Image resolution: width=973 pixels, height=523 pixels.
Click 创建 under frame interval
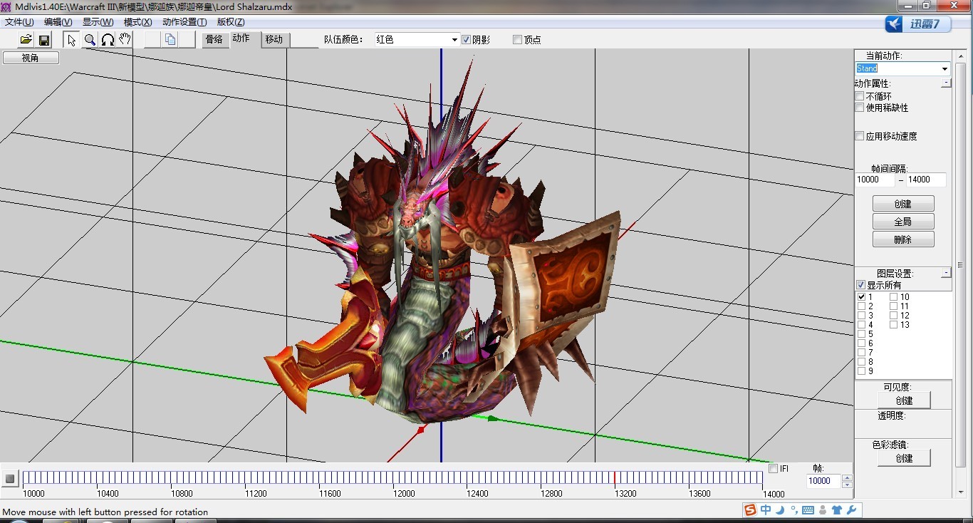point(903,204)
